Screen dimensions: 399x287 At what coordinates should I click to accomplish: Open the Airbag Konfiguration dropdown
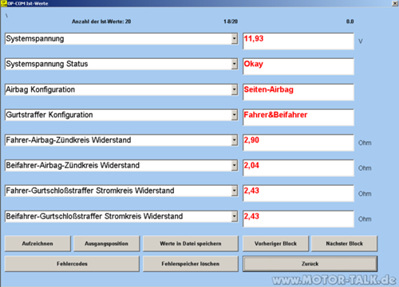pyautogui.click(x=235, y=90)
